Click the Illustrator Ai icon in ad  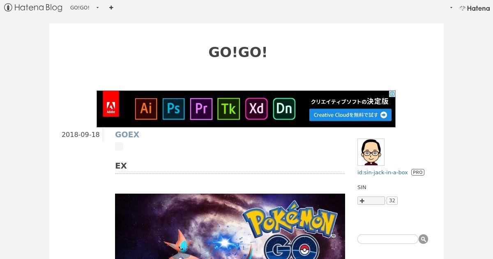point(146,109)
